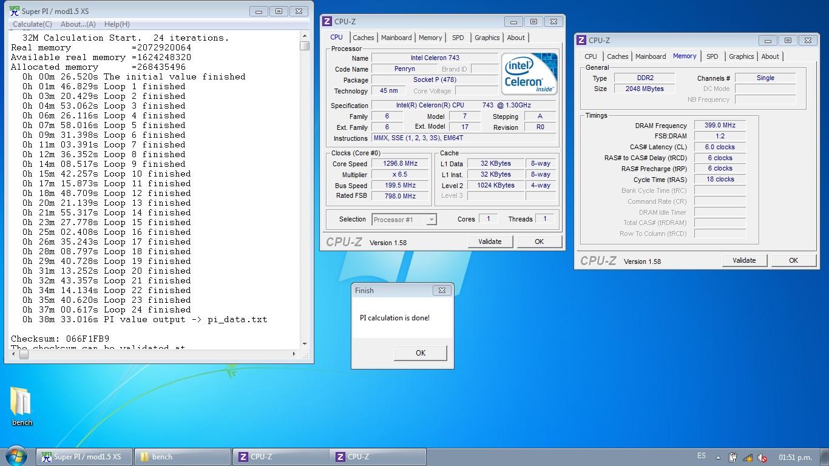
Task: Switch to About tab in the Memory window
Action: click(x=770, y=56)
